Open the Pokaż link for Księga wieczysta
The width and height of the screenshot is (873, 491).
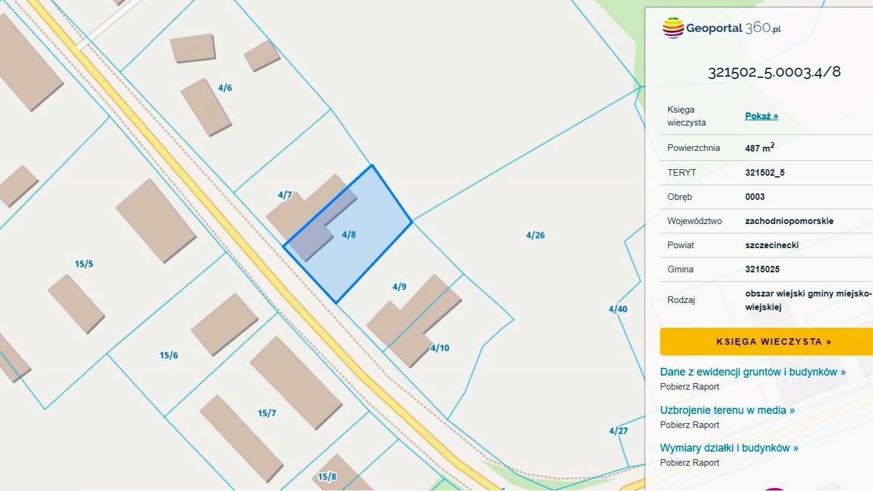coord(761,116)
